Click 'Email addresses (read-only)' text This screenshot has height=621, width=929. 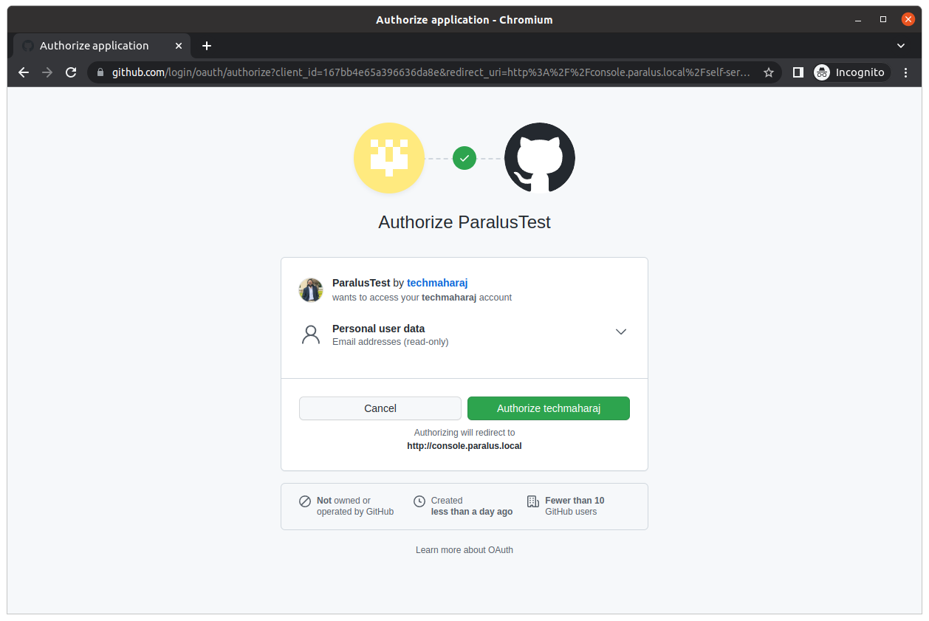coord(390,342)
